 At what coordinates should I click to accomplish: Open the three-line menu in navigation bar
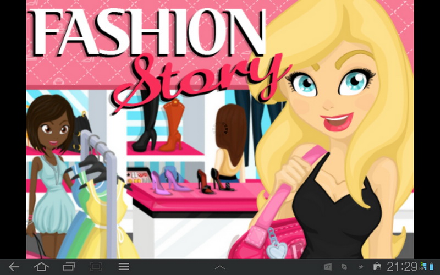[123, 267]
